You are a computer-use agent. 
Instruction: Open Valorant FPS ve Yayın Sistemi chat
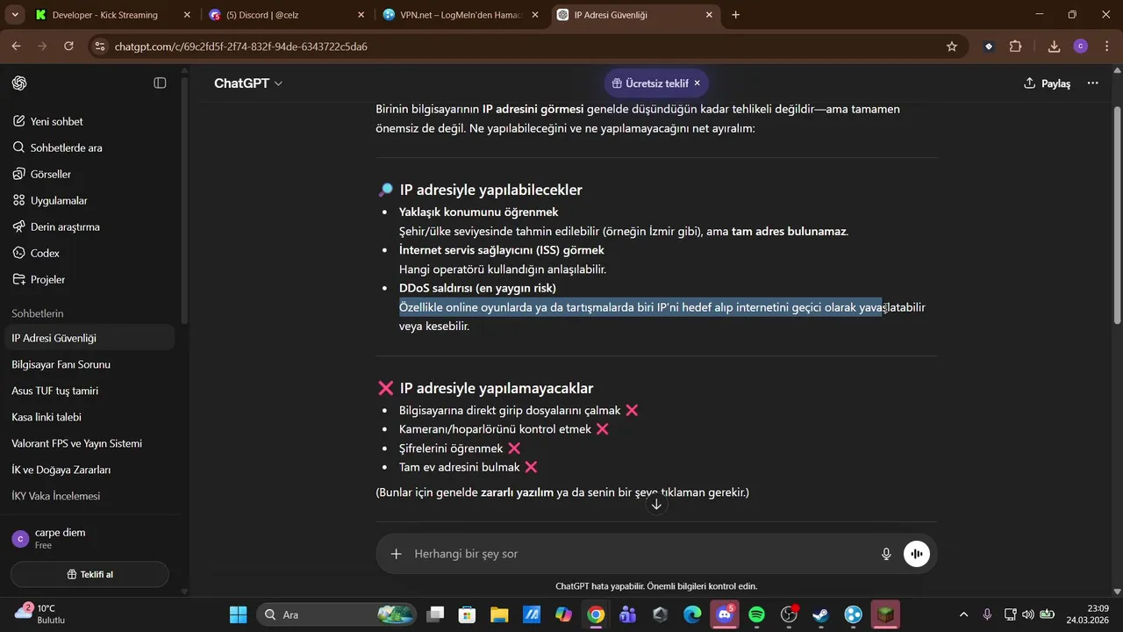point(89,443)
